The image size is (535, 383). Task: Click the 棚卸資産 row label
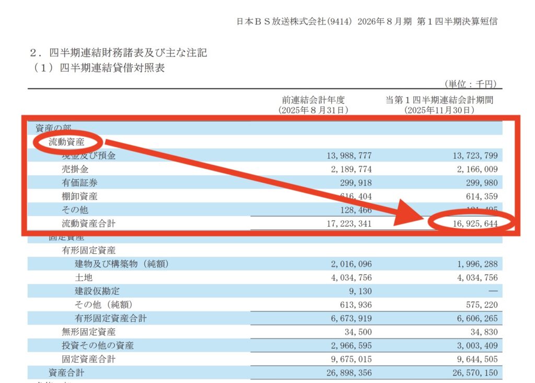[79, 196]
